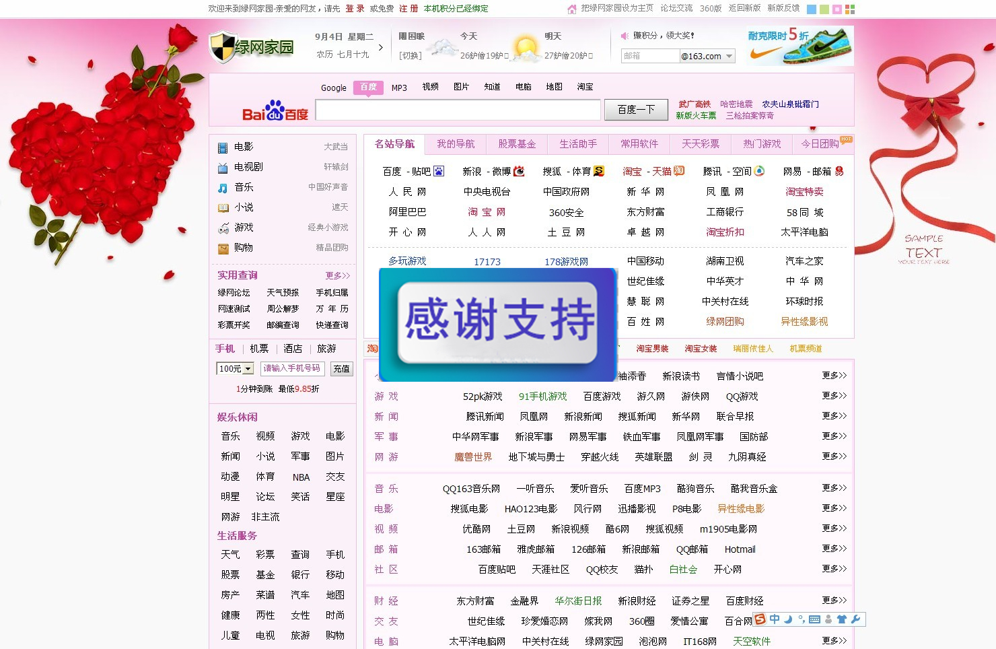Open the IME wrench settings icon
996x649 pixels.
855,619
